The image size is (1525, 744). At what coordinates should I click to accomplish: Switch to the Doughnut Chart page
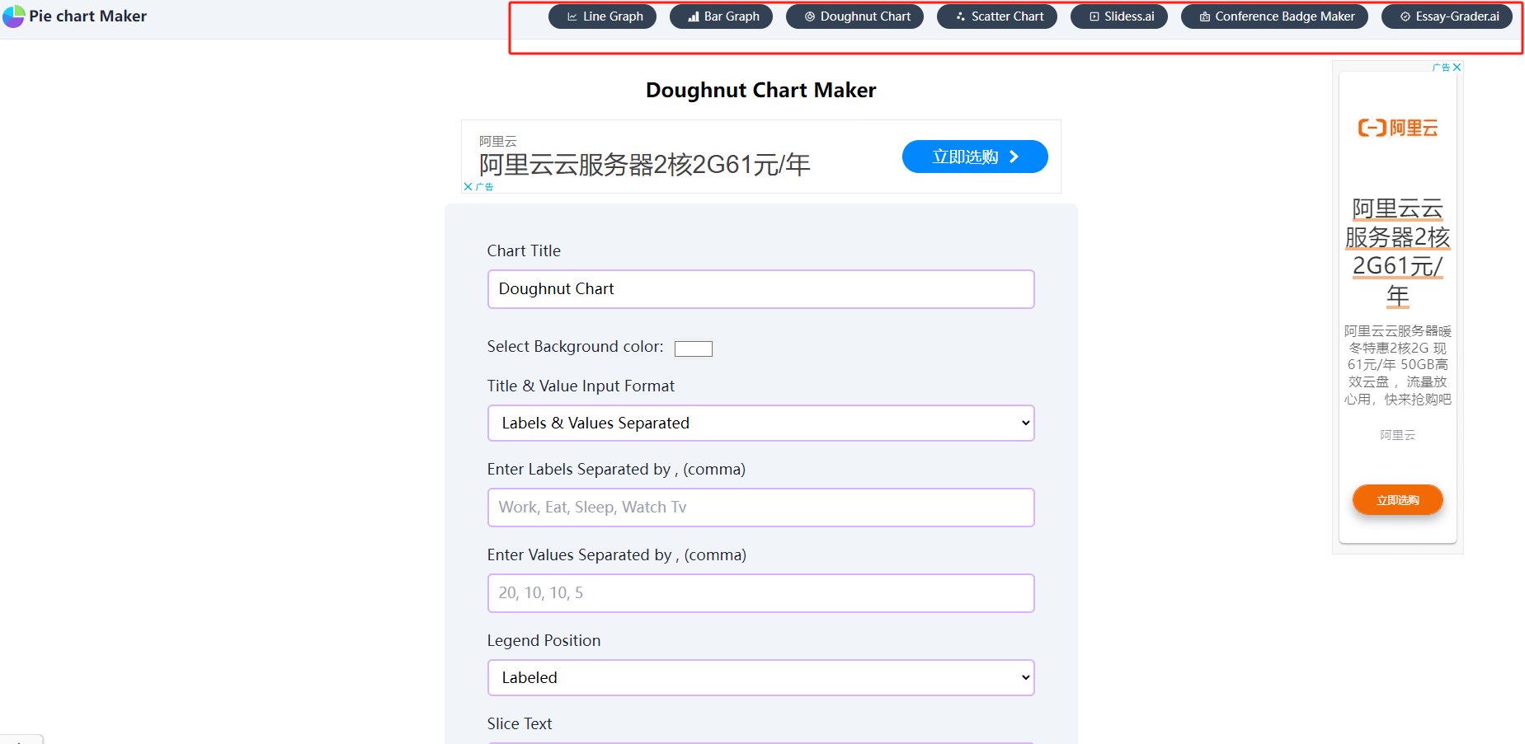(854, 16)
